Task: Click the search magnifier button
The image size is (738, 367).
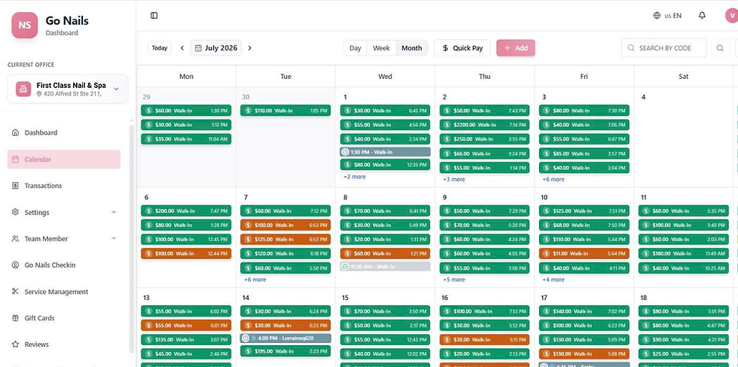Action: pos(720,48)
